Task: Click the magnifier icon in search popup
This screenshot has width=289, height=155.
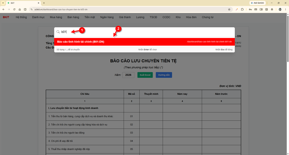Action: point(58,32)
